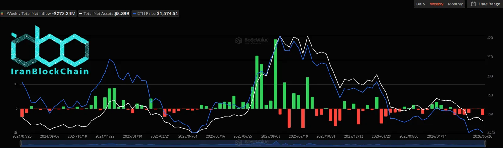Click the 5.24B right-axis label
Screen dimensions: 503x148
491,133
